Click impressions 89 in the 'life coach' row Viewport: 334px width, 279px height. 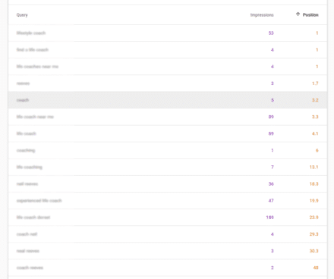[271, 133]
